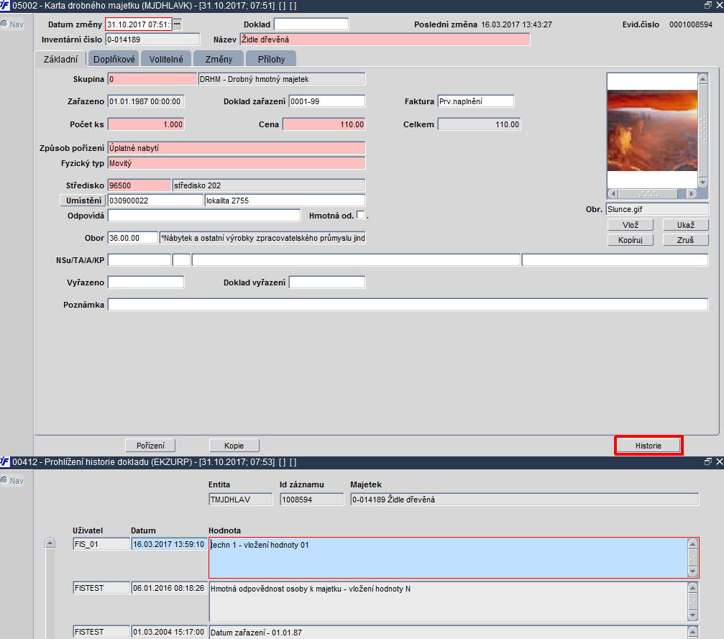Open the Volitelné tab

coord(166,59)
